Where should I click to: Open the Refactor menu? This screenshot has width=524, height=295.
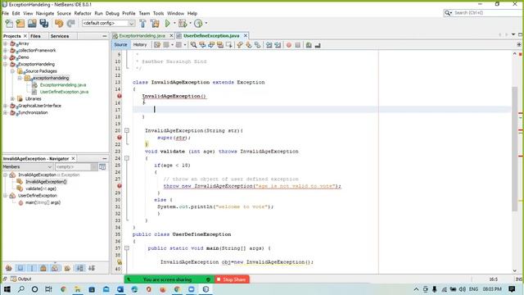click(x=83, y=13)
